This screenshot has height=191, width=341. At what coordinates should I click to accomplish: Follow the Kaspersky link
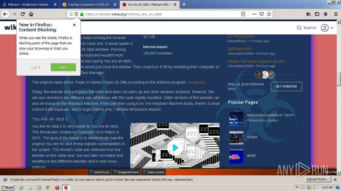point(197,82)
